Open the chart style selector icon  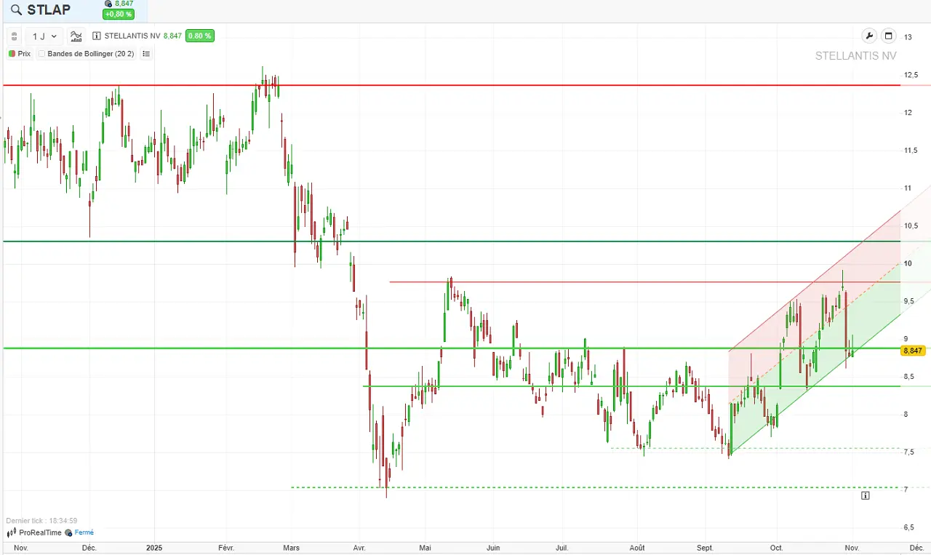click(x=76, y=36)
